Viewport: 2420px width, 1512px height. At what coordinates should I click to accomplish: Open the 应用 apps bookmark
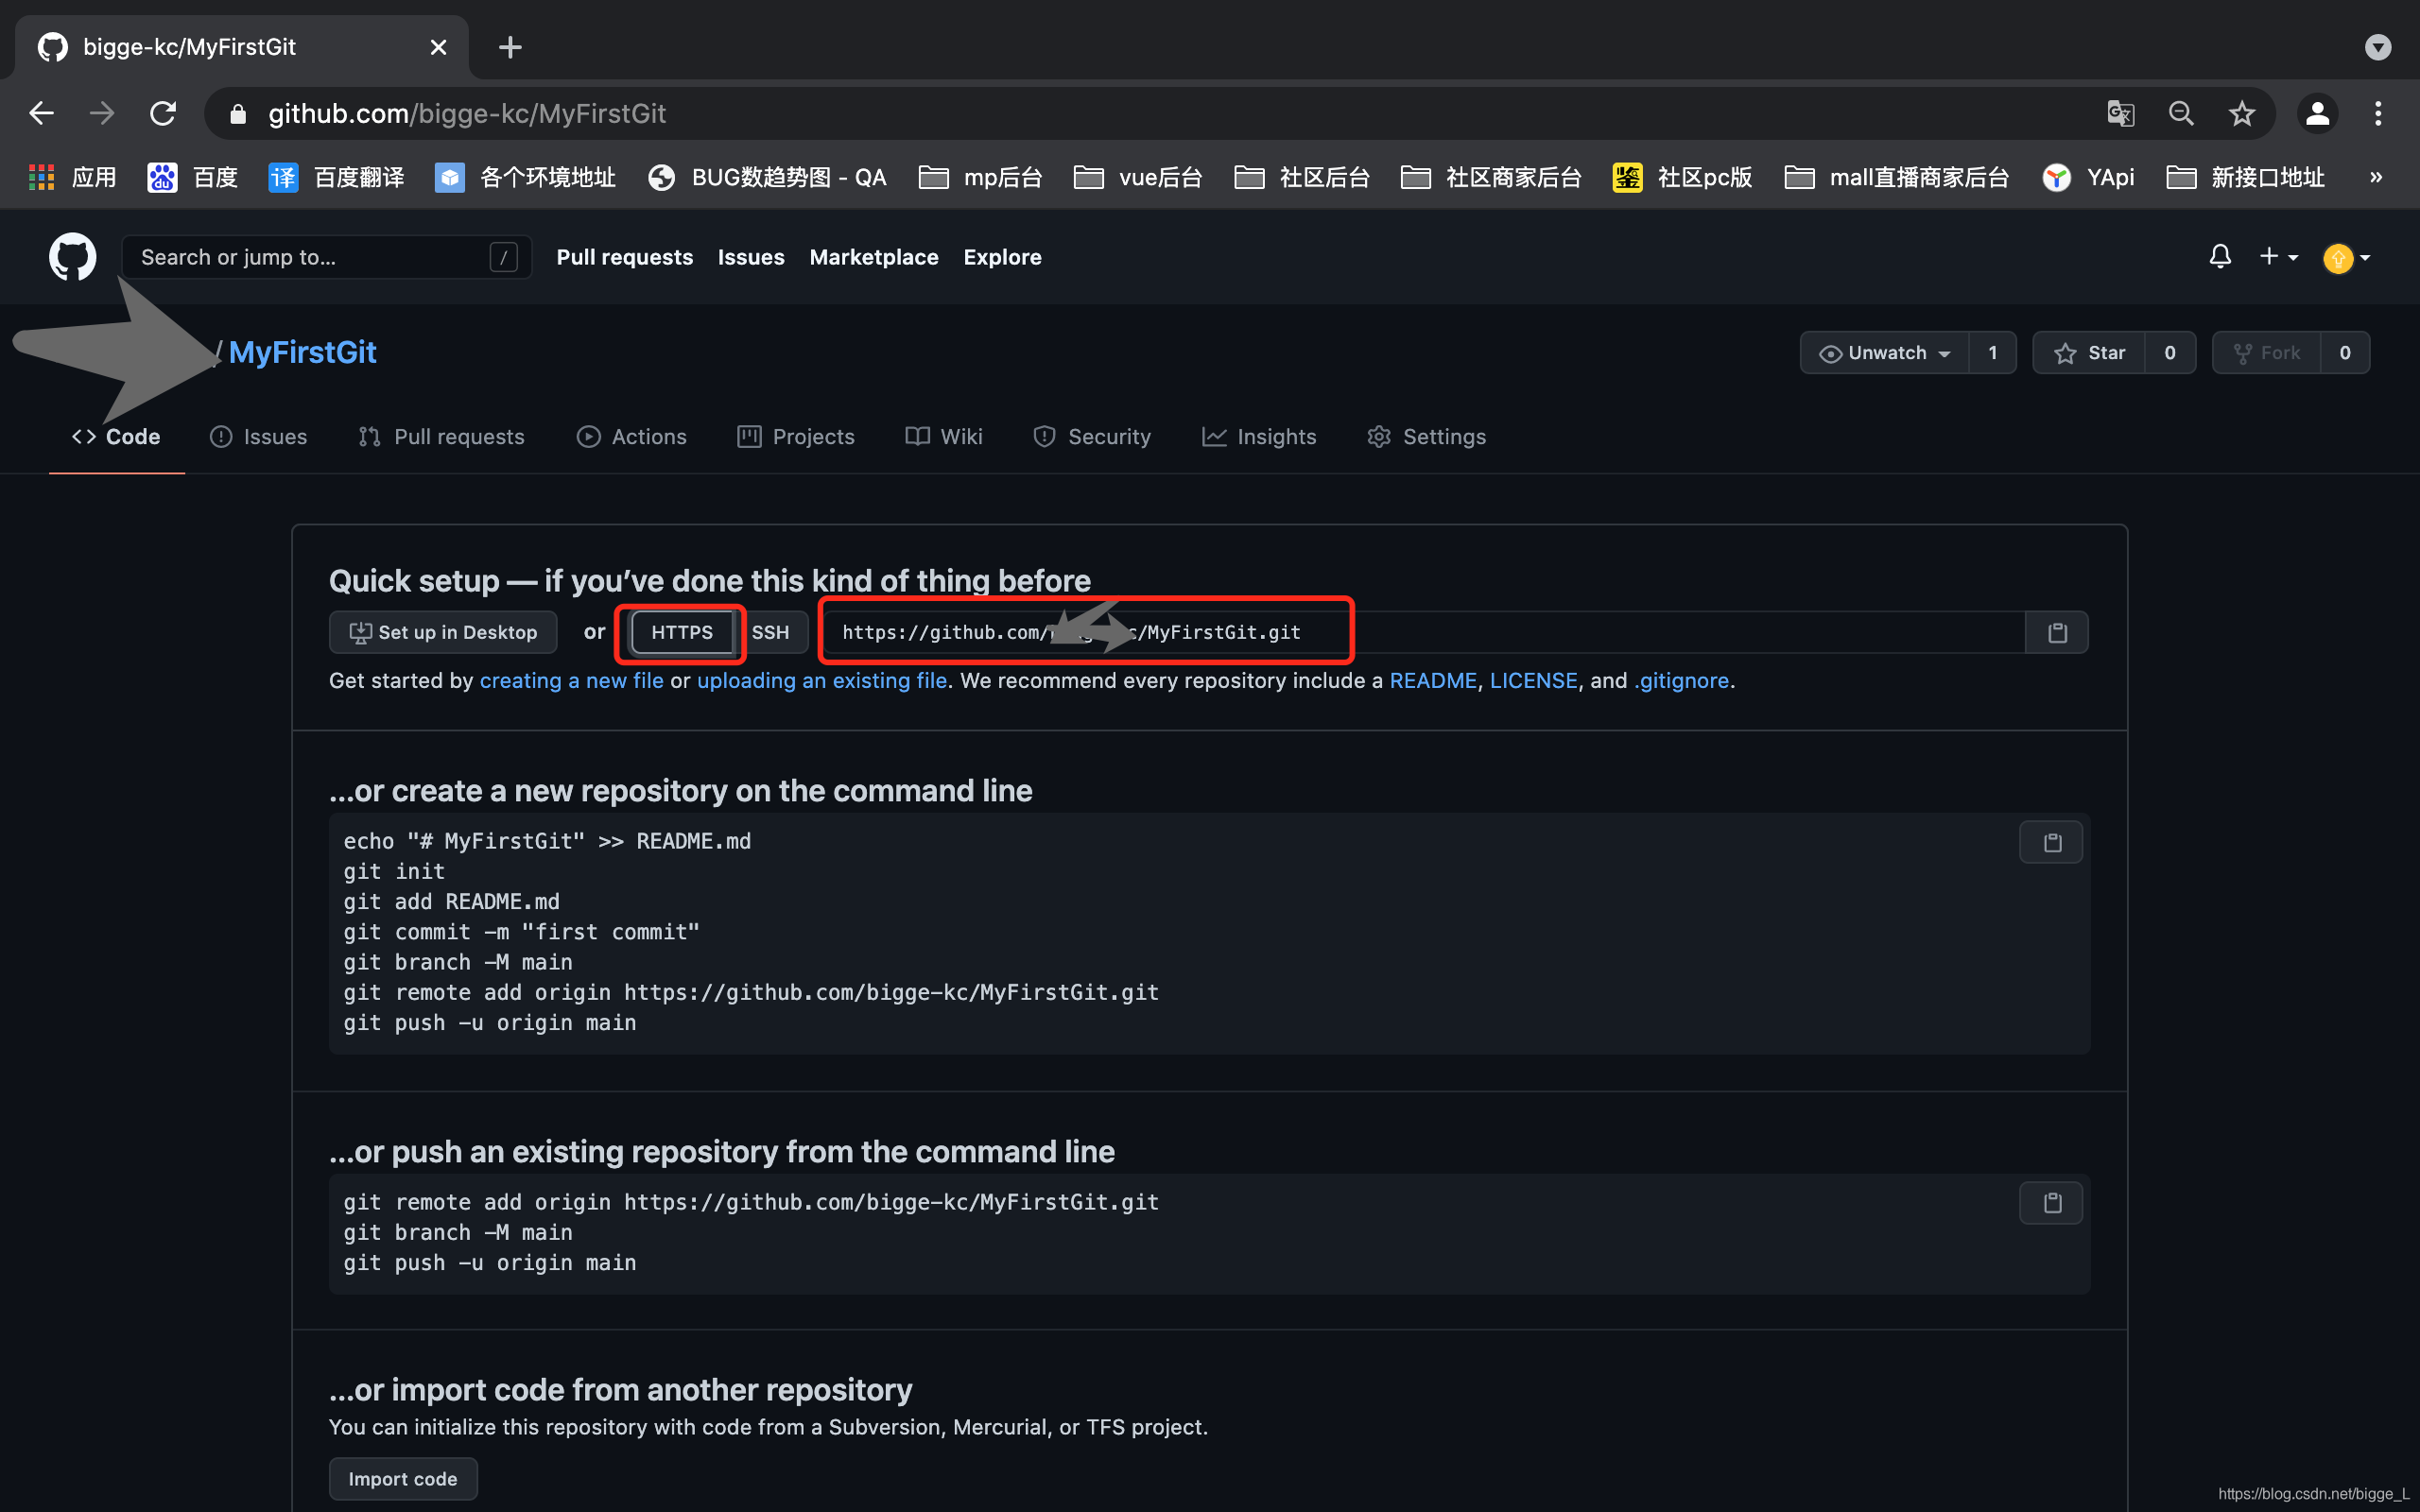tap(72, 177)
